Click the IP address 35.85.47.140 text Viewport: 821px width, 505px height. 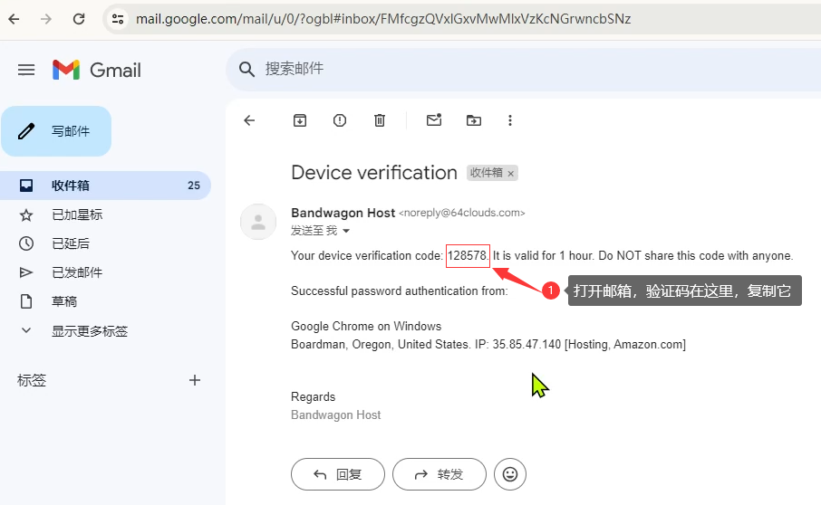click(526, 345)
